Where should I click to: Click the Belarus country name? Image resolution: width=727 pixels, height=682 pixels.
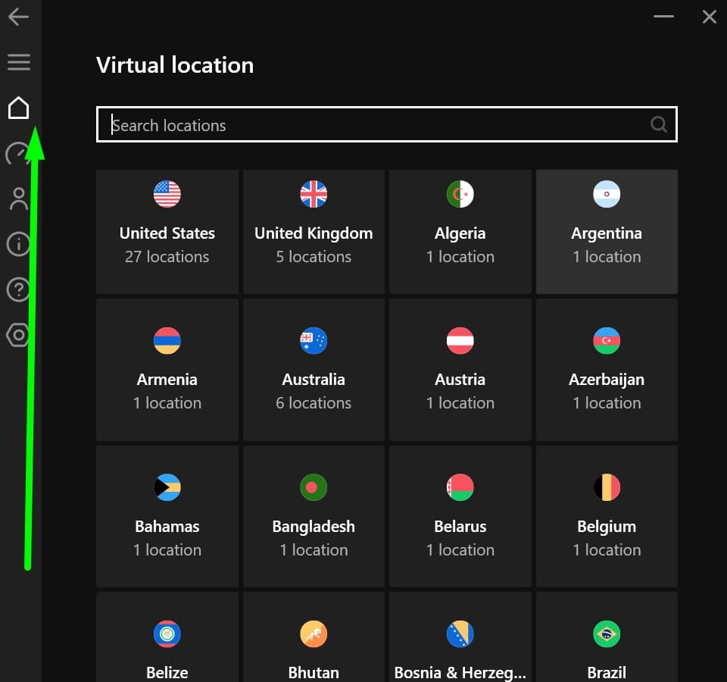[460, 527]
